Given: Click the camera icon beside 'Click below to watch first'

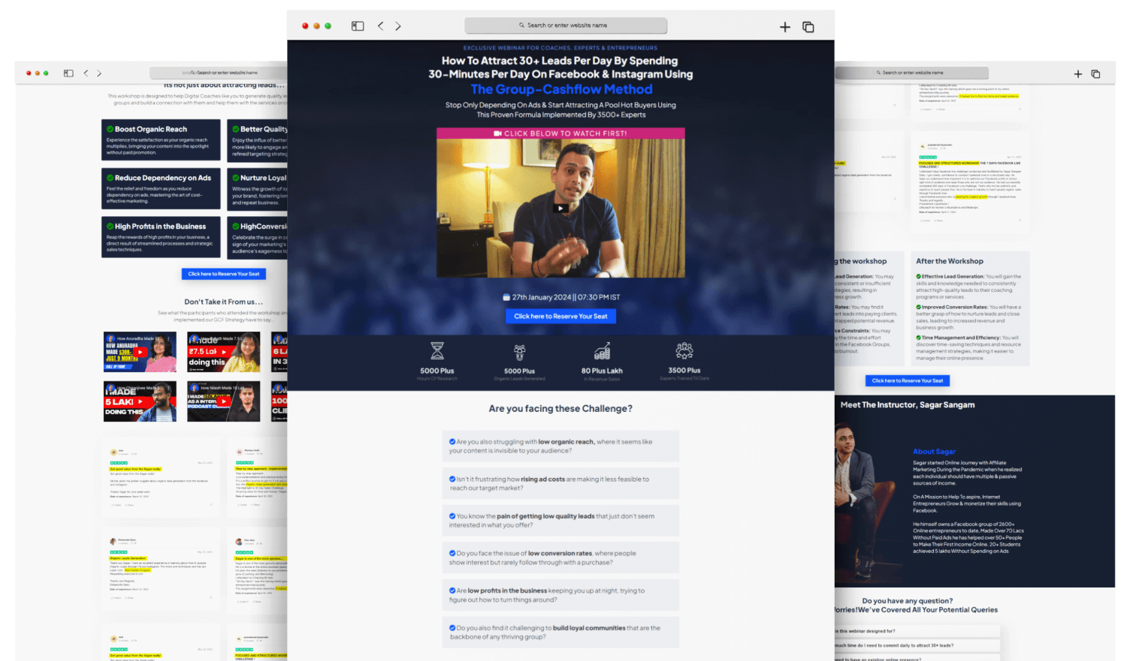Looking at the screenshot, I should [x=497, y=134].
